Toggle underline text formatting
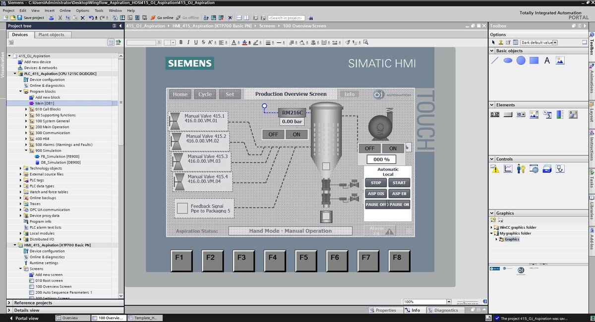Image resolution: width=595 pixels, height=322 pixels. click(x=196, y=43)
